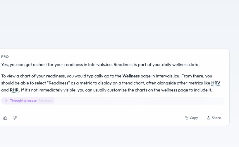Click the PRO label above response

click(5, 57)
